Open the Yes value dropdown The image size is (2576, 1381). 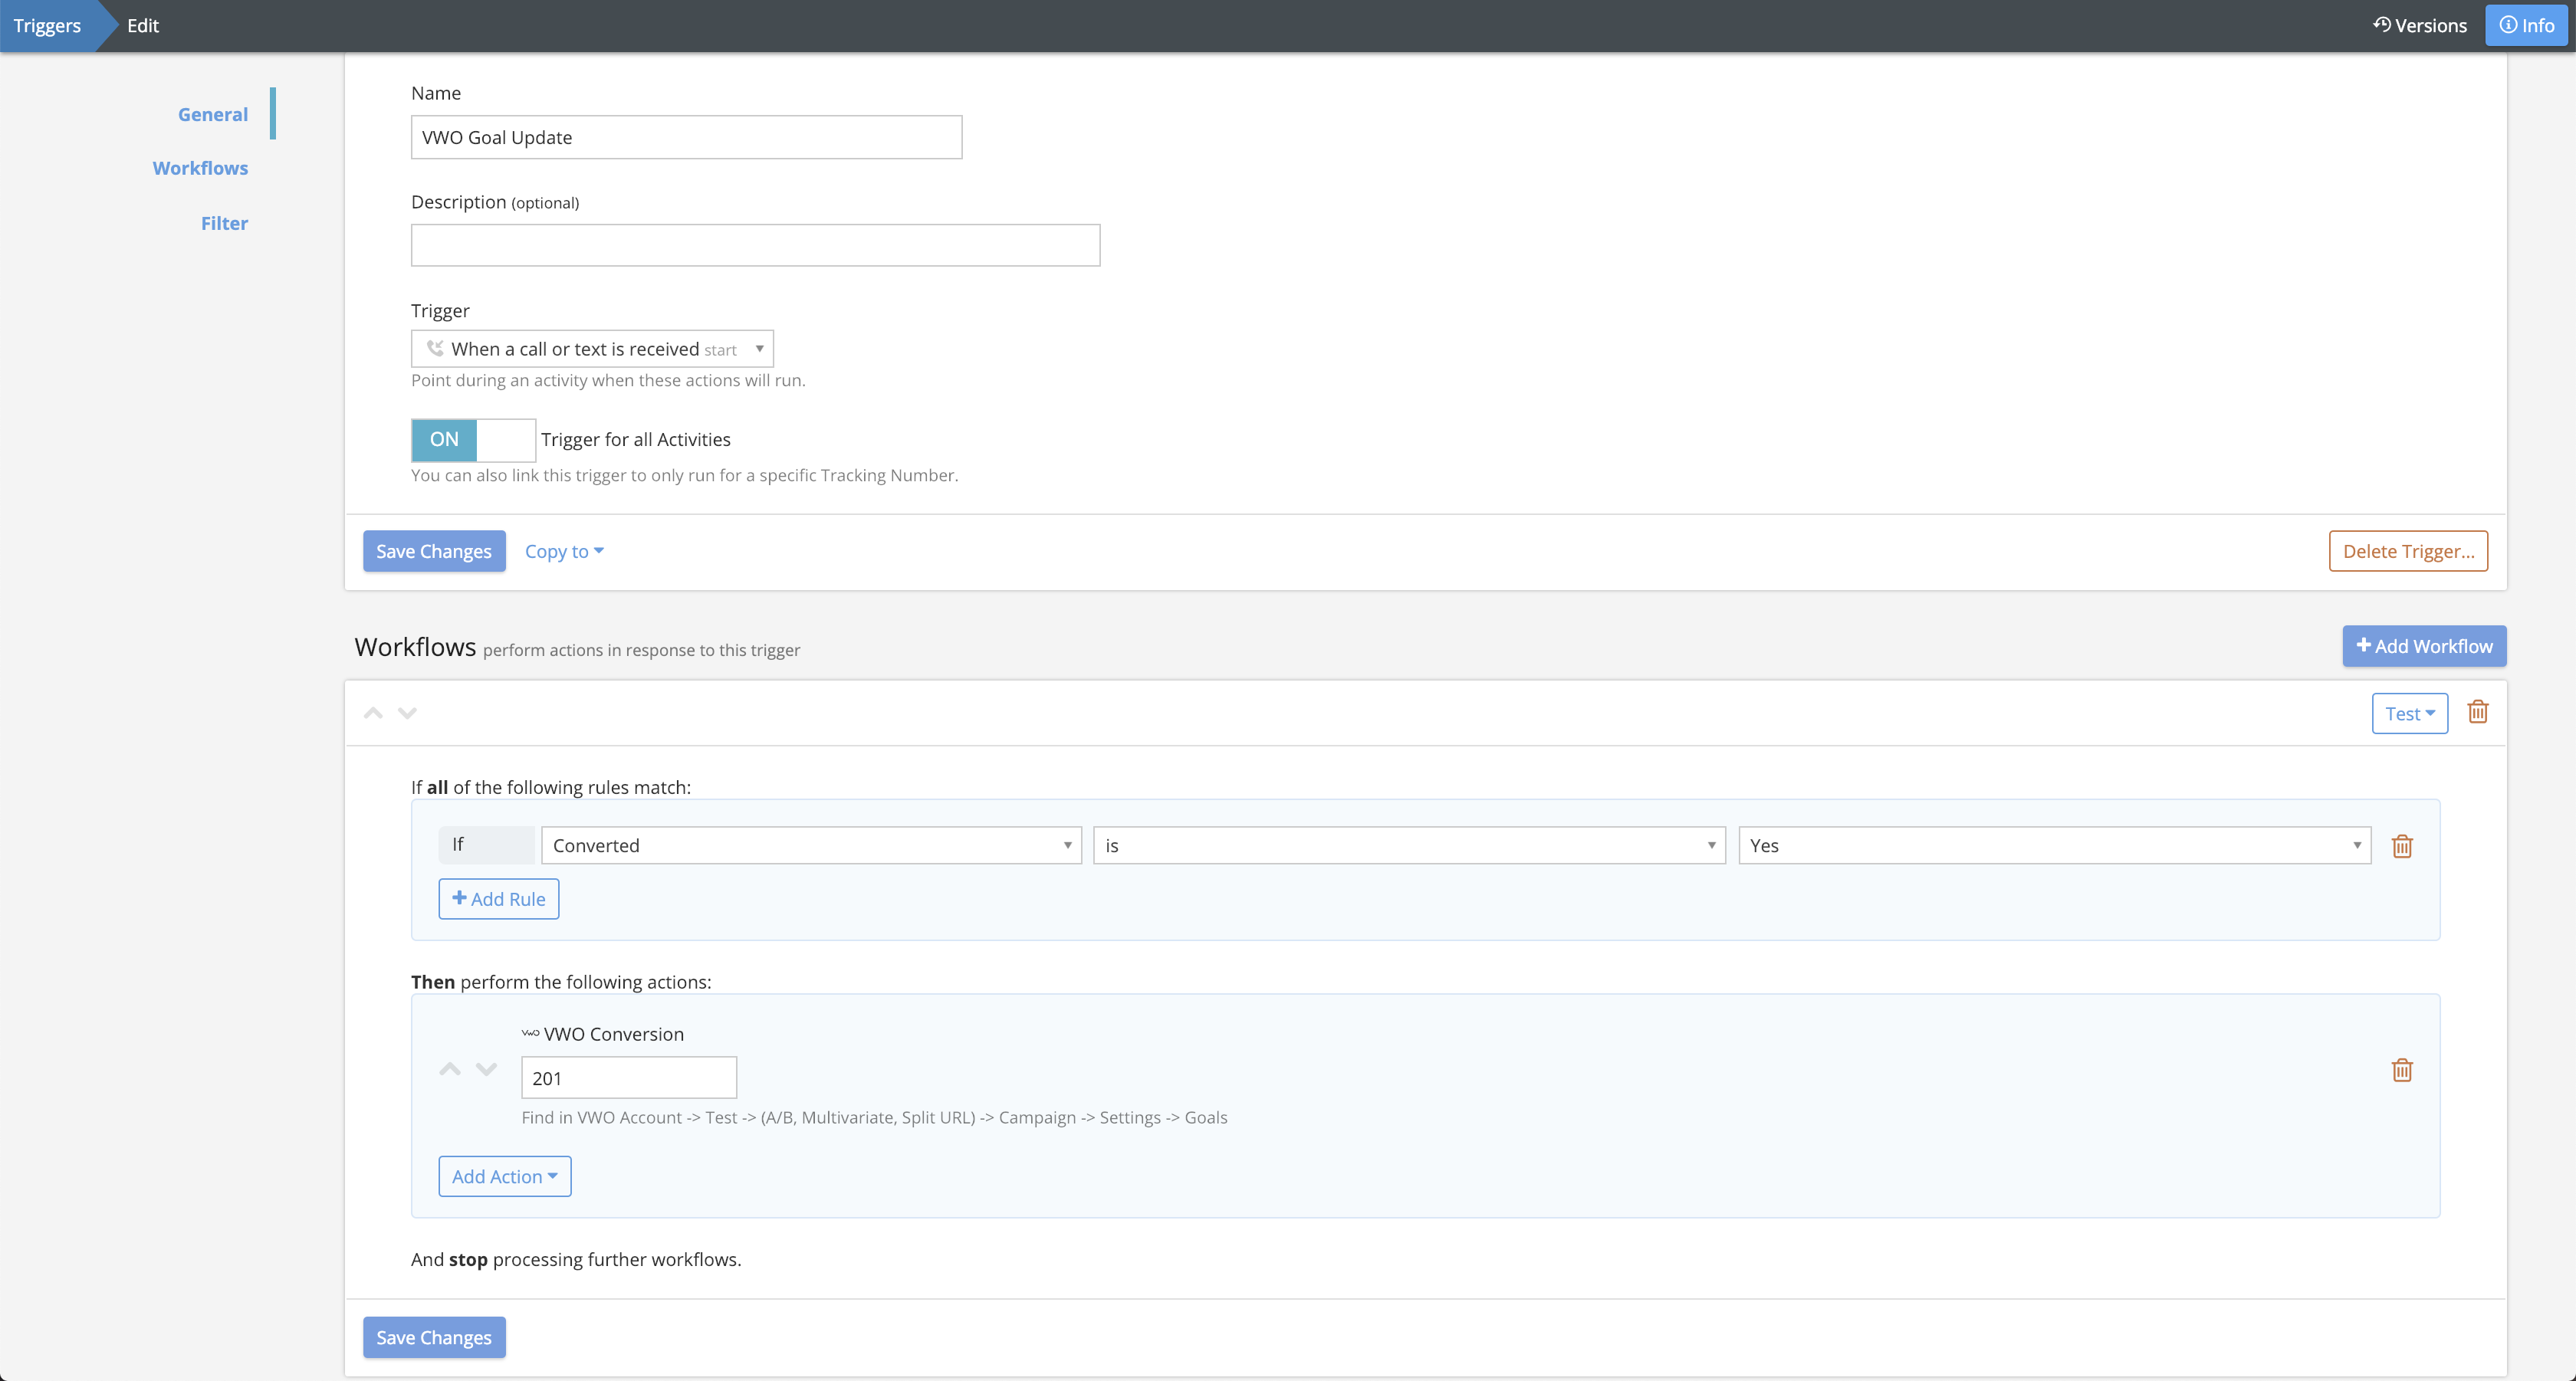click(2054, 845)
